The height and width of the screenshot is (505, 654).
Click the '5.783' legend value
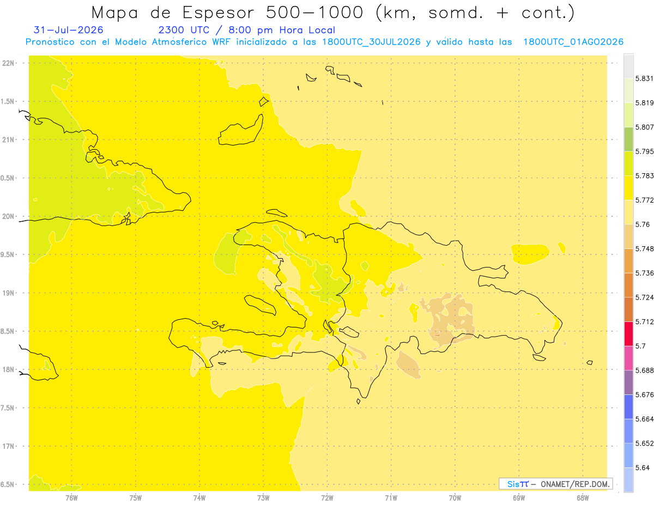click(644, 176)
